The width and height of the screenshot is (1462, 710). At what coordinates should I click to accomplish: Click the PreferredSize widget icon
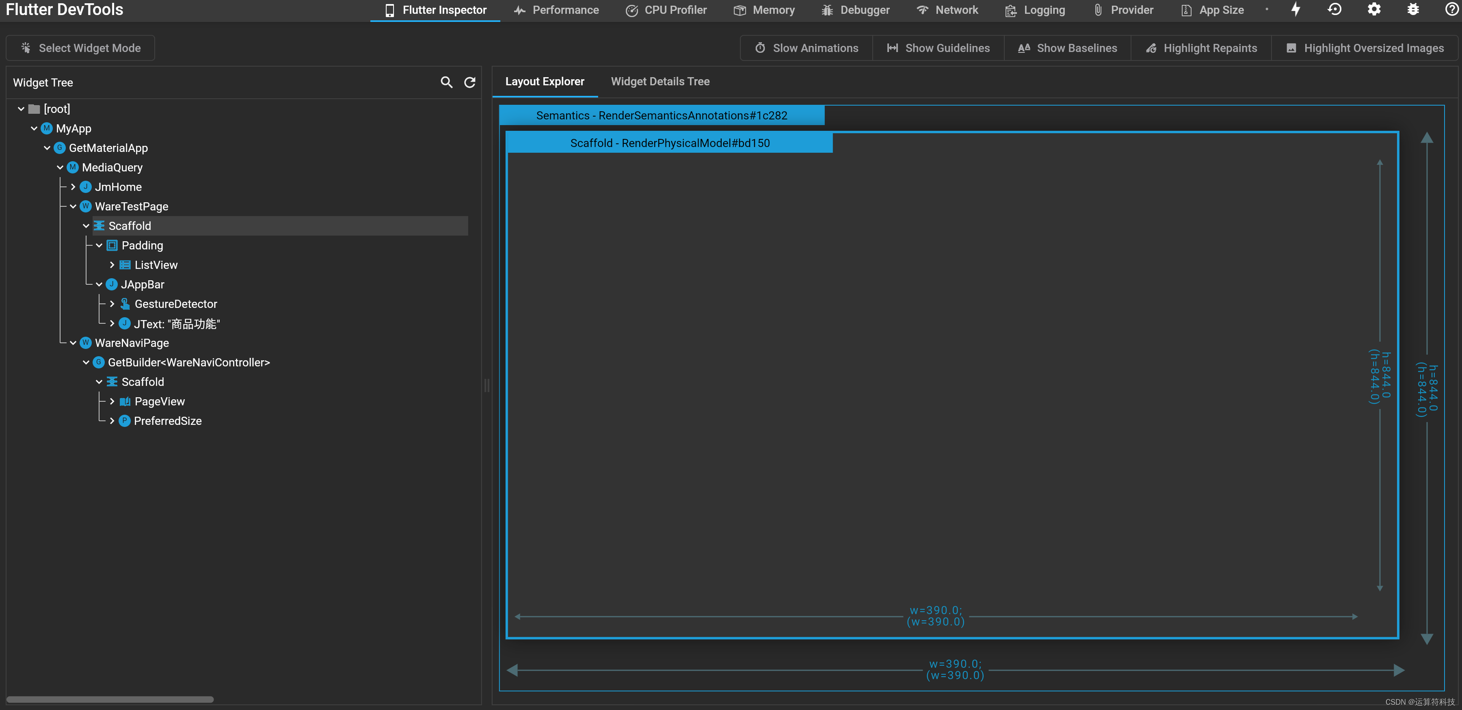coord(125,421)
